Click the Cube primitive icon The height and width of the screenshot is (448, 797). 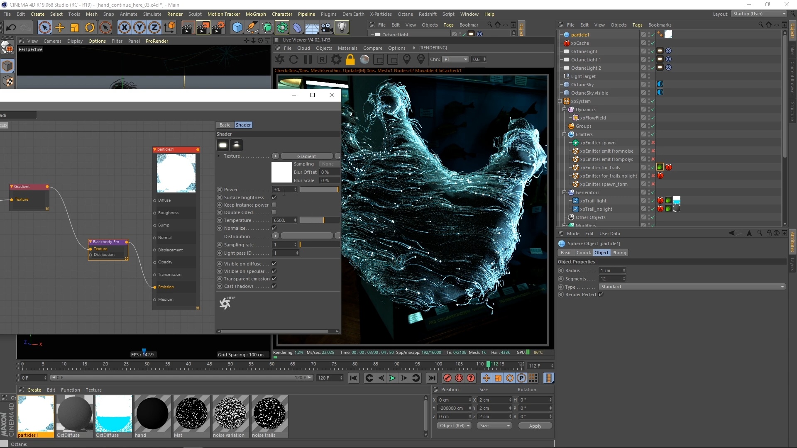point(237,28)
